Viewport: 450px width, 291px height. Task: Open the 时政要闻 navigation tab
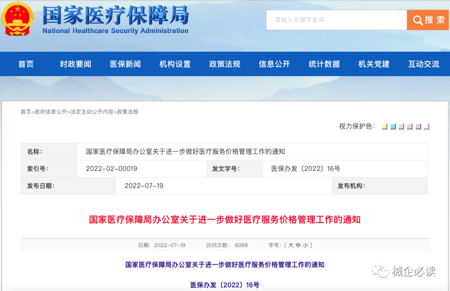coord(75,64)
